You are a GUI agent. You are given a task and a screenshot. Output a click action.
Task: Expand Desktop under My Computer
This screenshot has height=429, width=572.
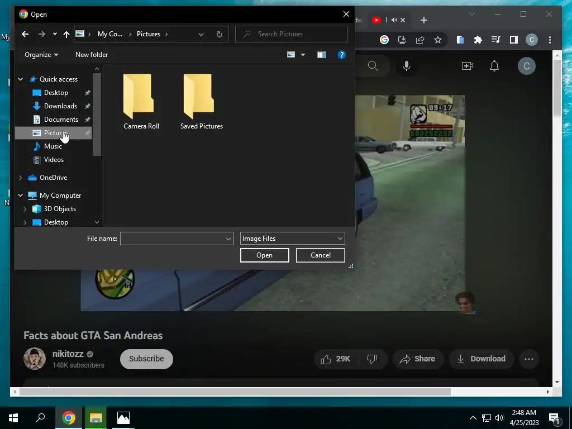coord(25,222)
